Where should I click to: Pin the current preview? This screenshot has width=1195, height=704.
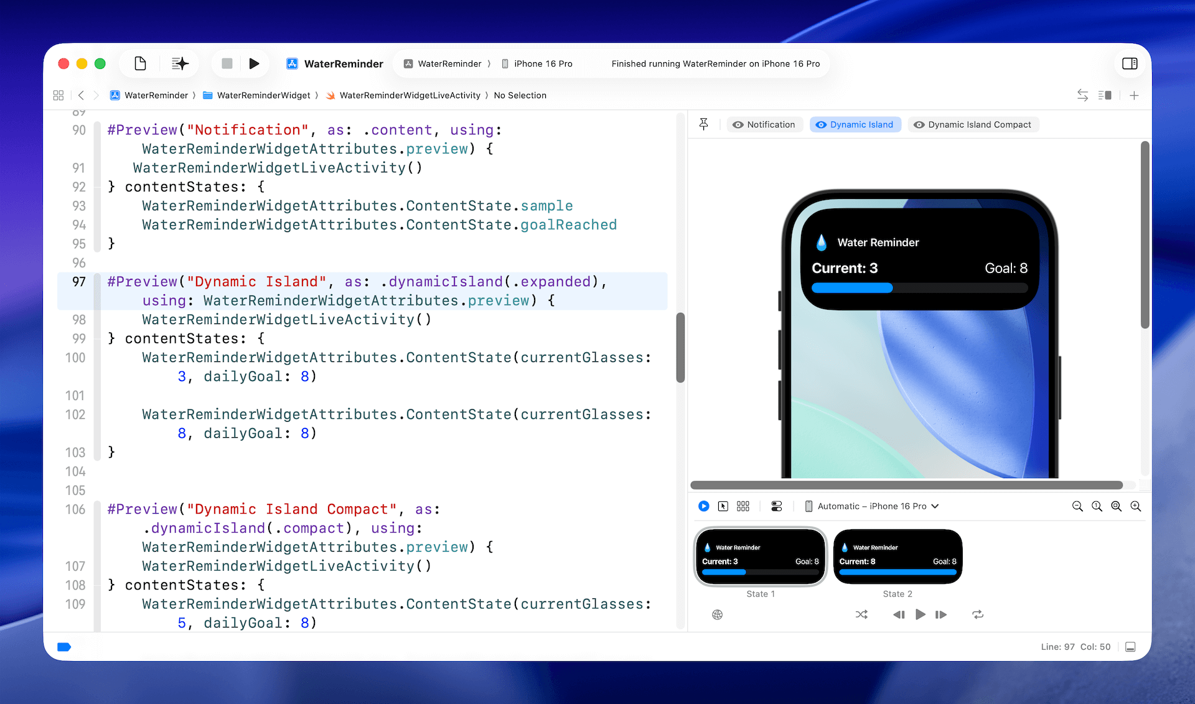(x=704, y=124)
